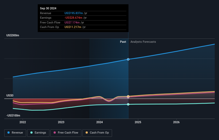
Task: Click the Free Cash Flow label in tooltip
Action: (x=50, y=22)
